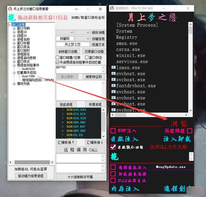Click HOME/取窗口鼠标坐标 label
The image size is (206, 197).
[88, 17]
